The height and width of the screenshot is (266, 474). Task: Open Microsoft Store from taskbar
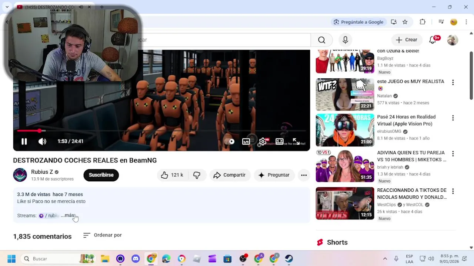click(227, 259)
